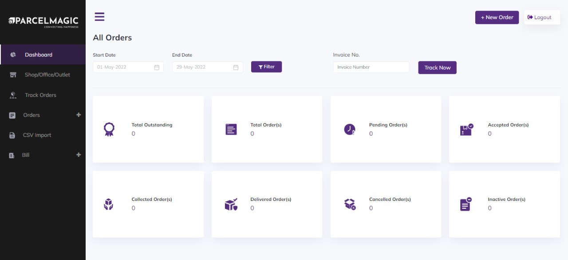The width and height of the screenshot is (568, 260).
Task: Open the End Date calendar picker icon
Action: (236, 67)
